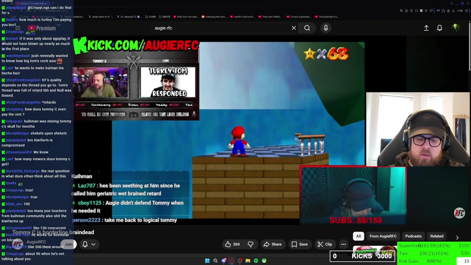Screen dimensions: 471x265
Task: Click the RFC logo watermark in the player
Action: (x=460, y=213)
